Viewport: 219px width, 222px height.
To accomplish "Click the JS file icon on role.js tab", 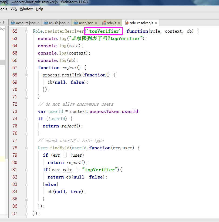I will pyautogui.click(x=104, y=23).
